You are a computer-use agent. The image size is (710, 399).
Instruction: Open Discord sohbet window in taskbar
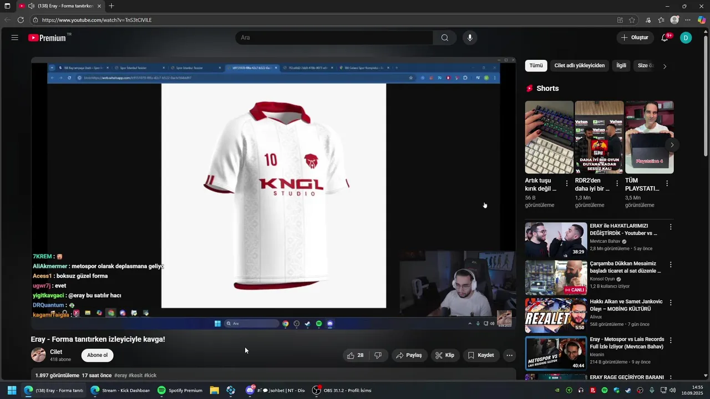[276, 390]
